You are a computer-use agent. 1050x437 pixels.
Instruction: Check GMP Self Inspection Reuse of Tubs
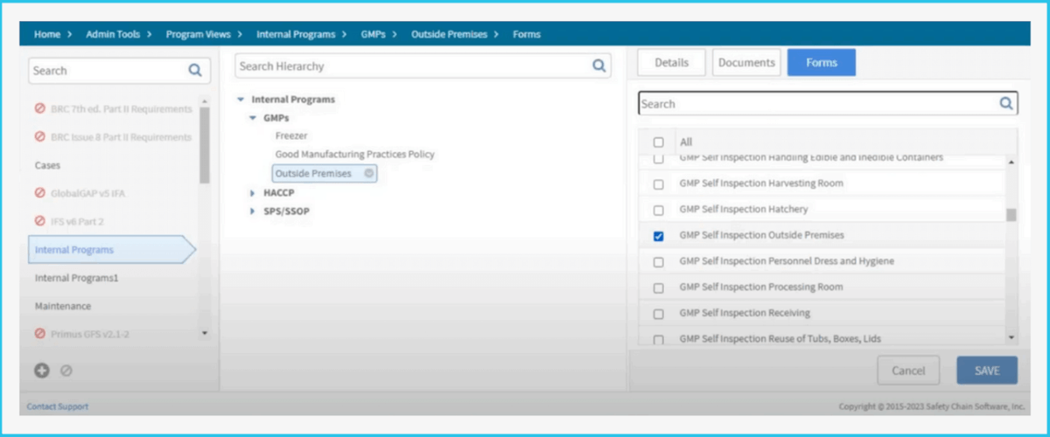point(659,339)
